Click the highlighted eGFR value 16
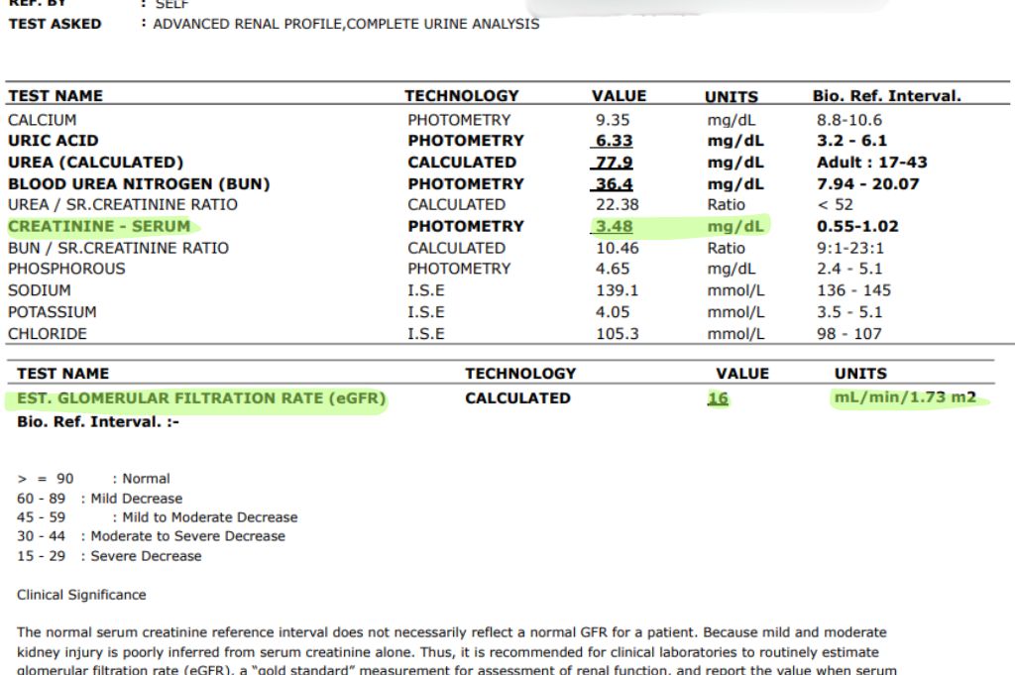Viewport: 1015px width, 675px height. 718,398
